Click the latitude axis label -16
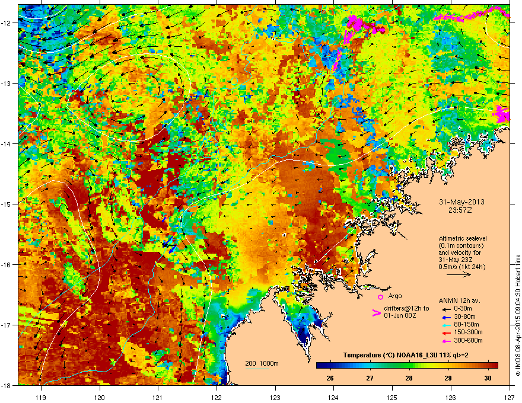Screen dimensions: 522x403 (6, 265)
